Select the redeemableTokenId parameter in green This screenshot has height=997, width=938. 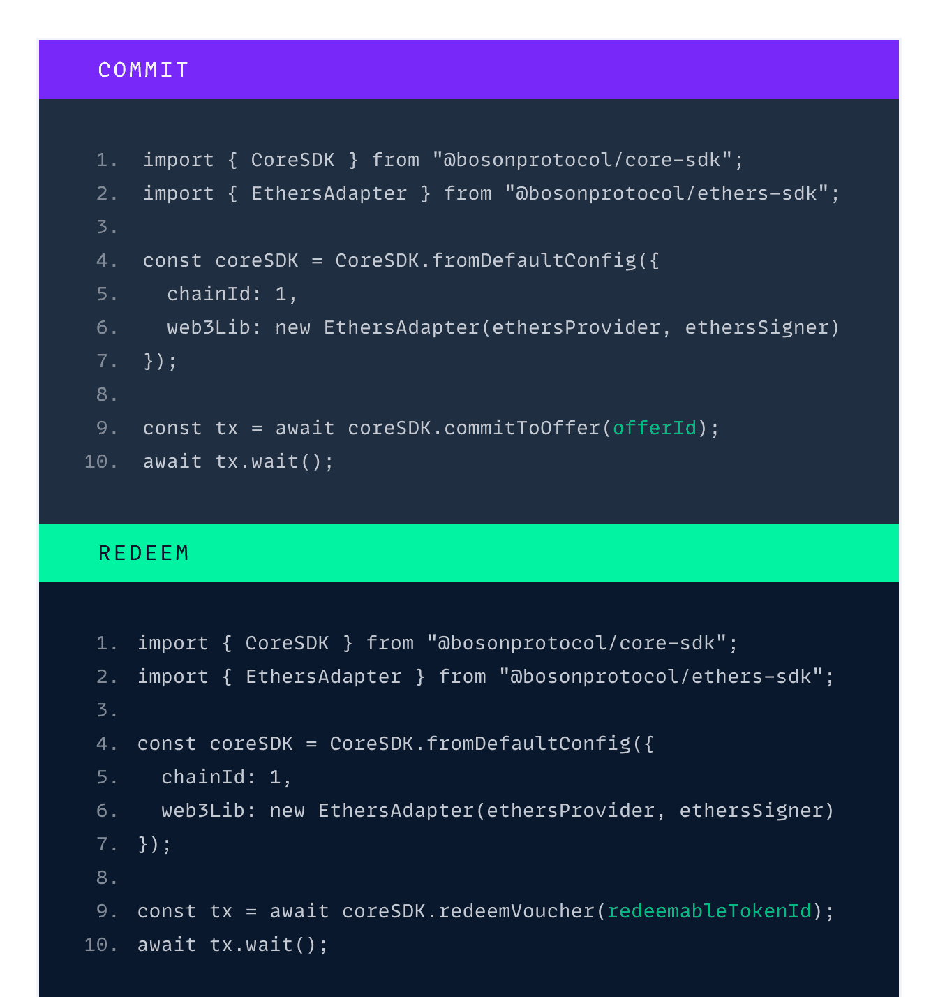710,911
